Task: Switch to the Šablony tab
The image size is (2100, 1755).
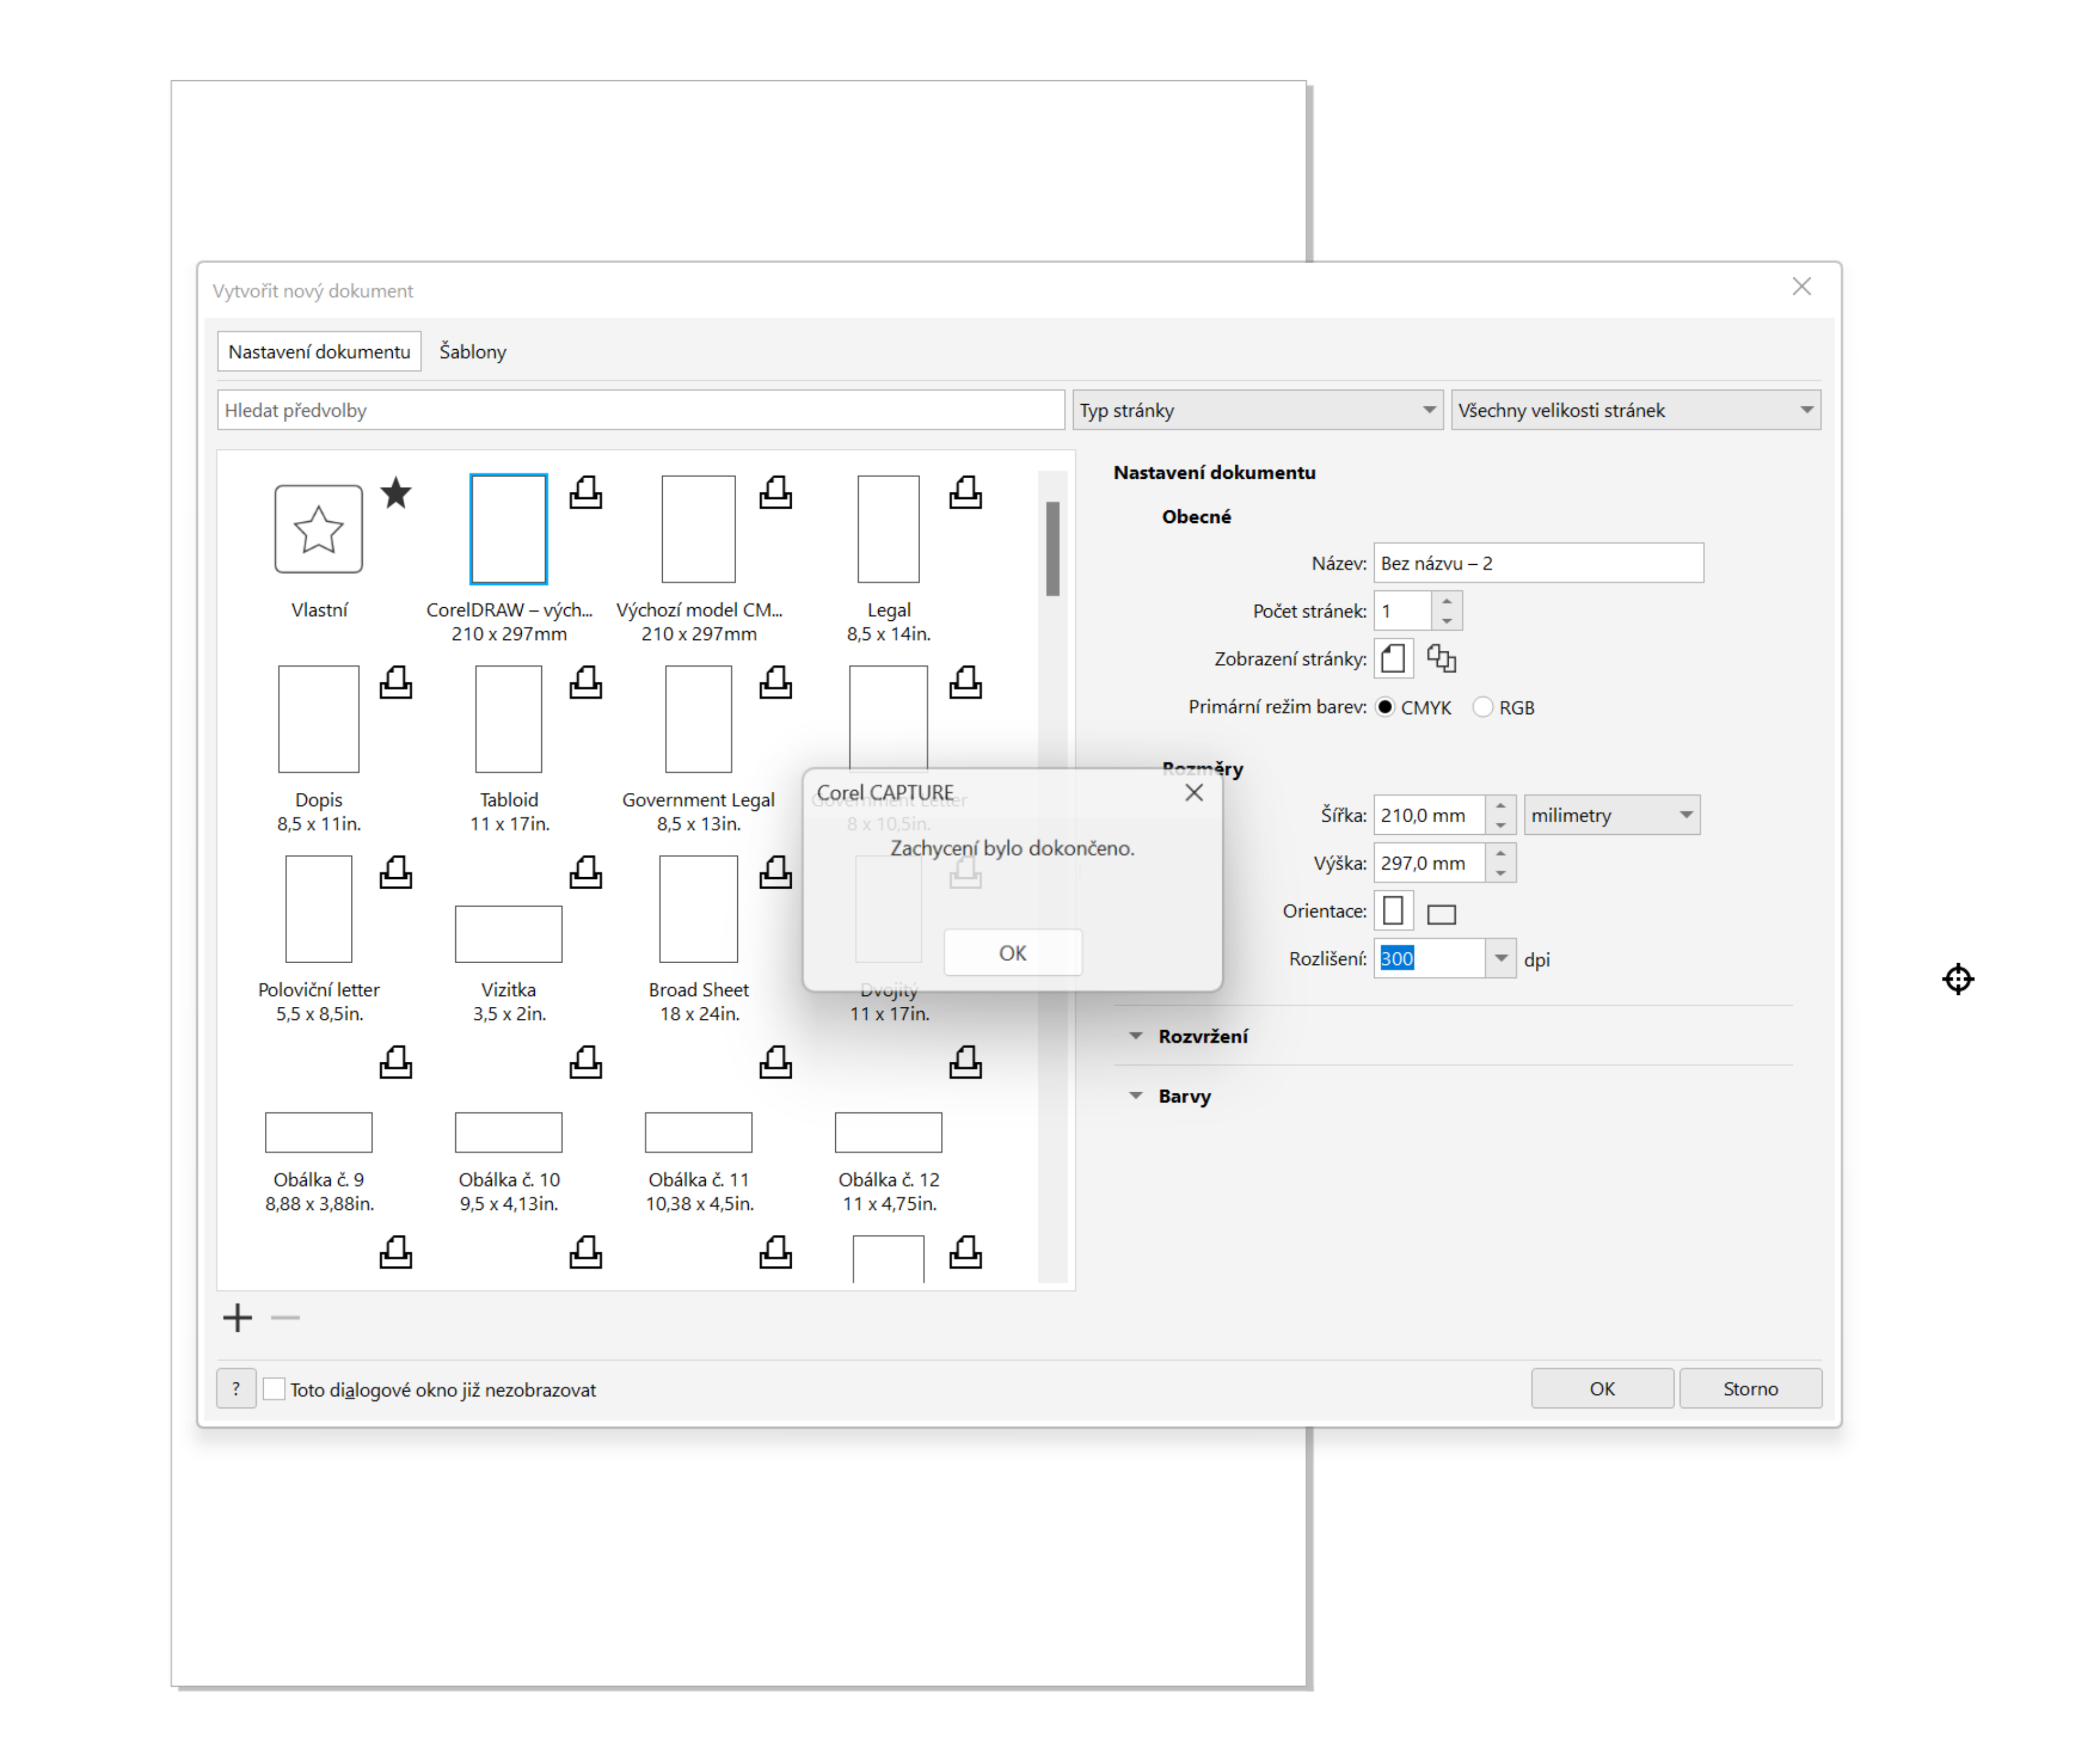Action: point(472,352)
